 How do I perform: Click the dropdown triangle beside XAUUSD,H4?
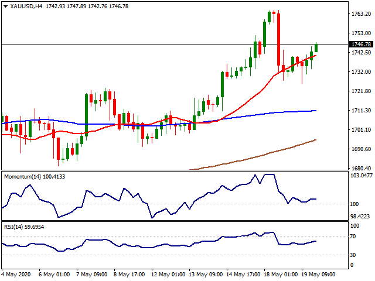point(5,6)
